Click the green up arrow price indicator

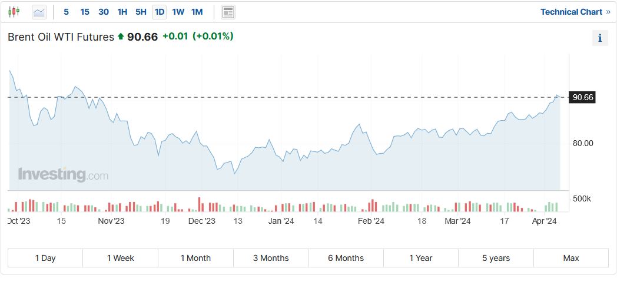121,37
